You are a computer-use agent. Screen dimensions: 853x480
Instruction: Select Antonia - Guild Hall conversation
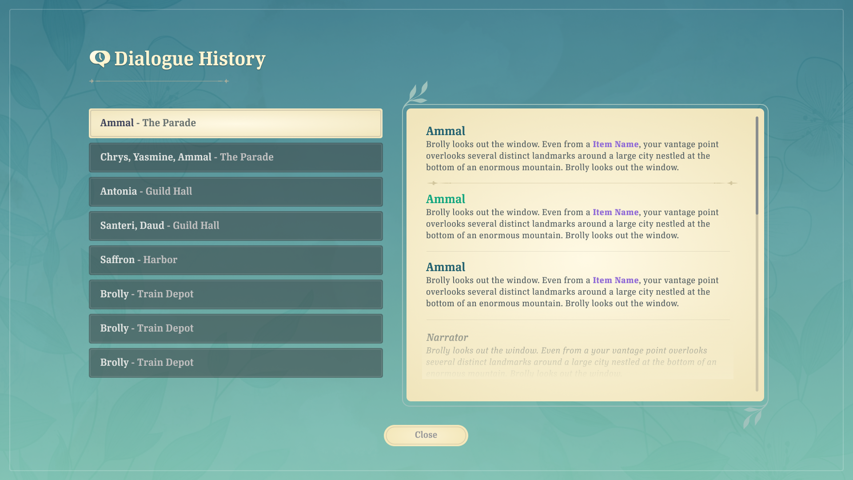pos(235,192)
